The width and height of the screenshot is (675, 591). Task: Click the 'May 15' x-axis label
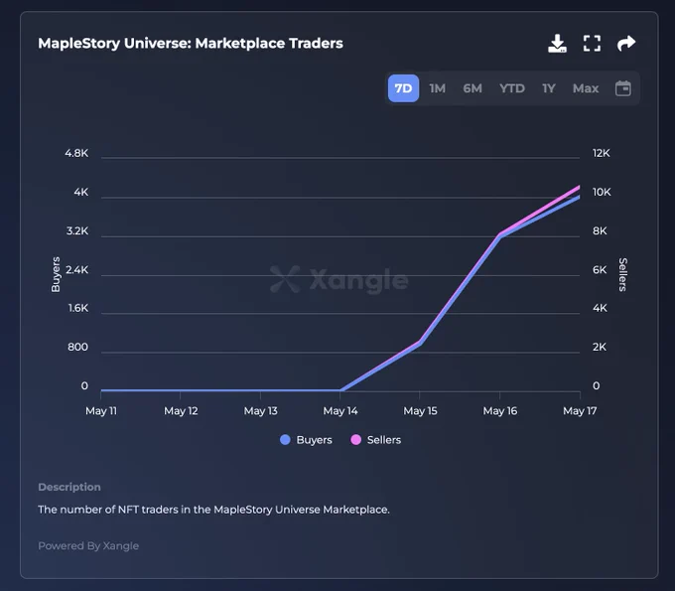click(420, 411)
